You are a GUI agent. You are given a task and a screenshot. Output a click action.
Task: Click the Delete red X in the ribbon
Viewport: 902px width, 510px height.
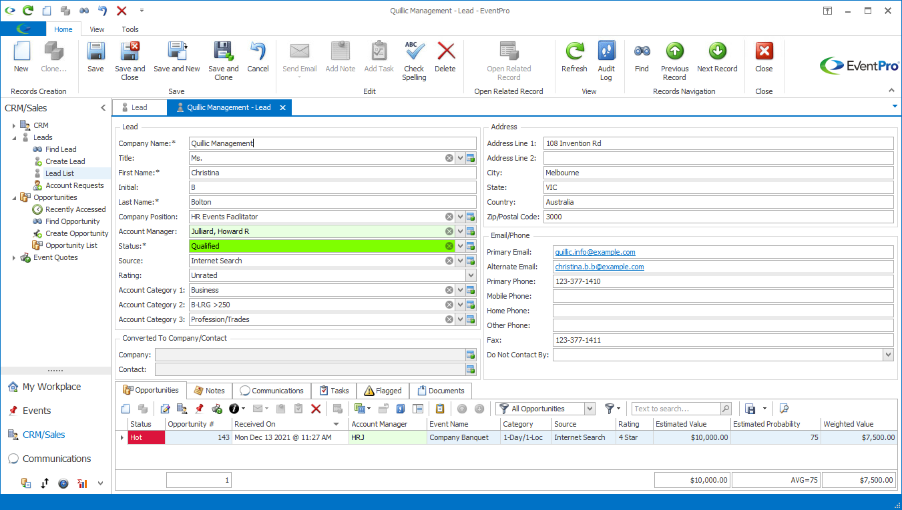click(x=445, y=52)
